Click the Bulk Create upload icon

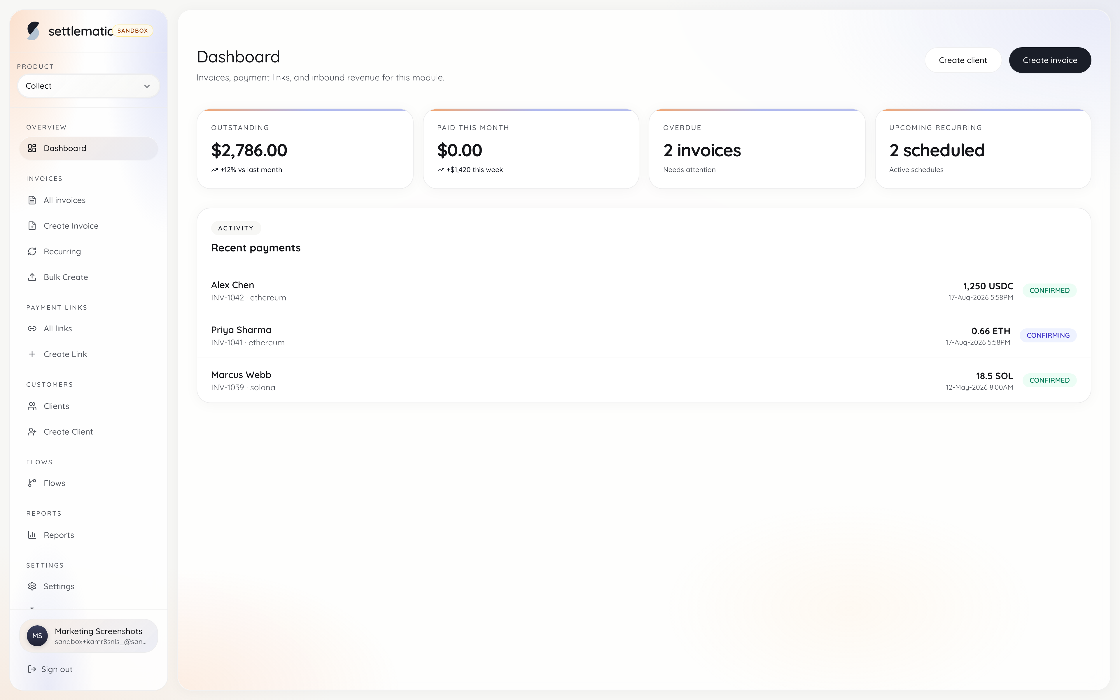point(32,277)
